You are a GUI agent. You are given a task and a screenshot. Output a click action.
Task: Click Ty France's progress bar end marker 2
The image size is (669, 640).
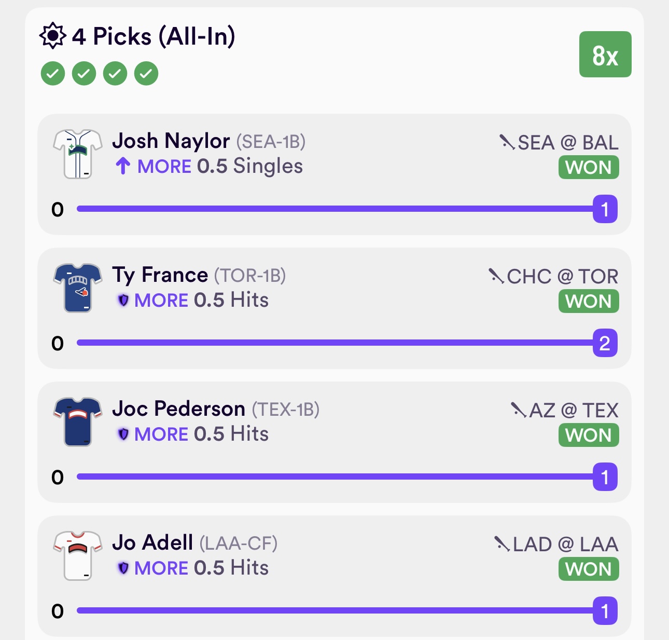click(x=605, y=343)
